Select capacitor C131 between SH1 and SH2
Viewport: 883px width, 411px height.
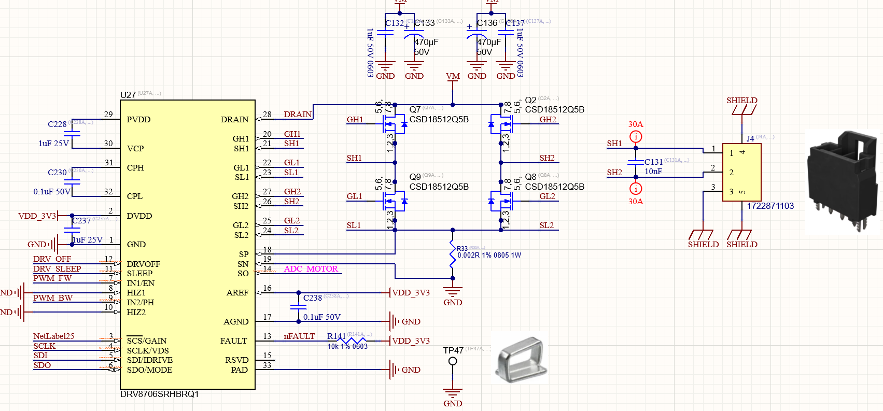[636, 162]
